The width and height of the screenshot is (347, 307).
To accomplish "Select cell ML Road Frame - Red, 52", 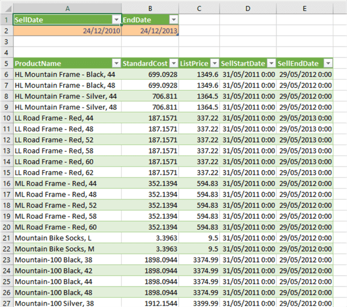I will (68, 205).
